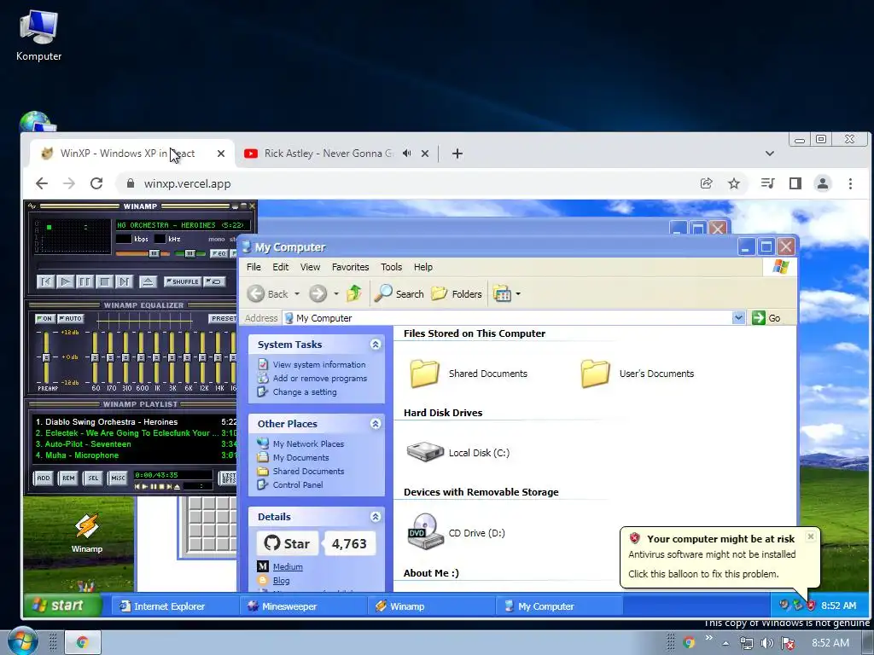Click the 60 Hz equalizer band slider
Image resolution: width=874 pixels, height=655 pixels.
point(96,356)
